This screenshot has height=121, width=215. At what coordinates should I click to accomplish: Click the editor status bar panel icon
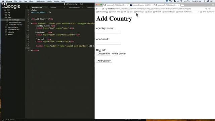pos(3,120)
